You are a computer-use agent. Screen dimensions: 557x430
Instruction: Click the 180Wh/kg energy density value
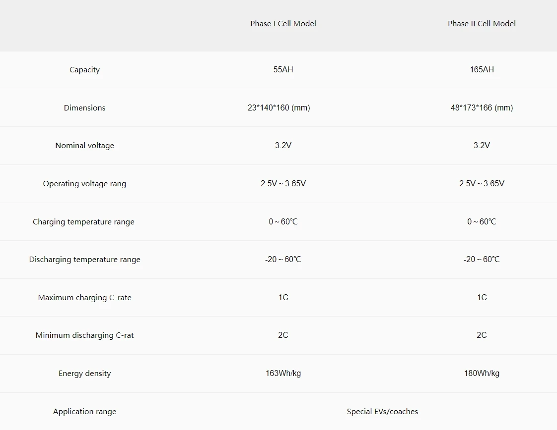click(482, 374)
